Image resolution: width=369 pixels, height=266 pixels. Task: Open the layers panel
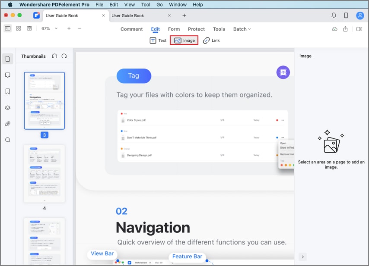tap(7, 107)
